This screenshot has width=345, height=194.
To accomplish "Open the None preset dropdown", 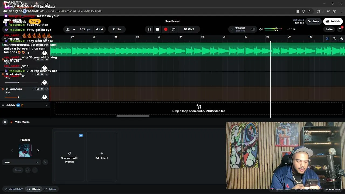I will [x=21, y=162].
